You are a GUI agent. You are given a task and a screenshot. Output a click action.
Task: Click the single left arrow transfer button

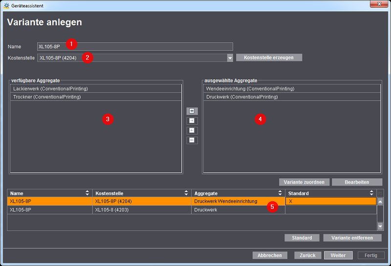tap(192, 131)
